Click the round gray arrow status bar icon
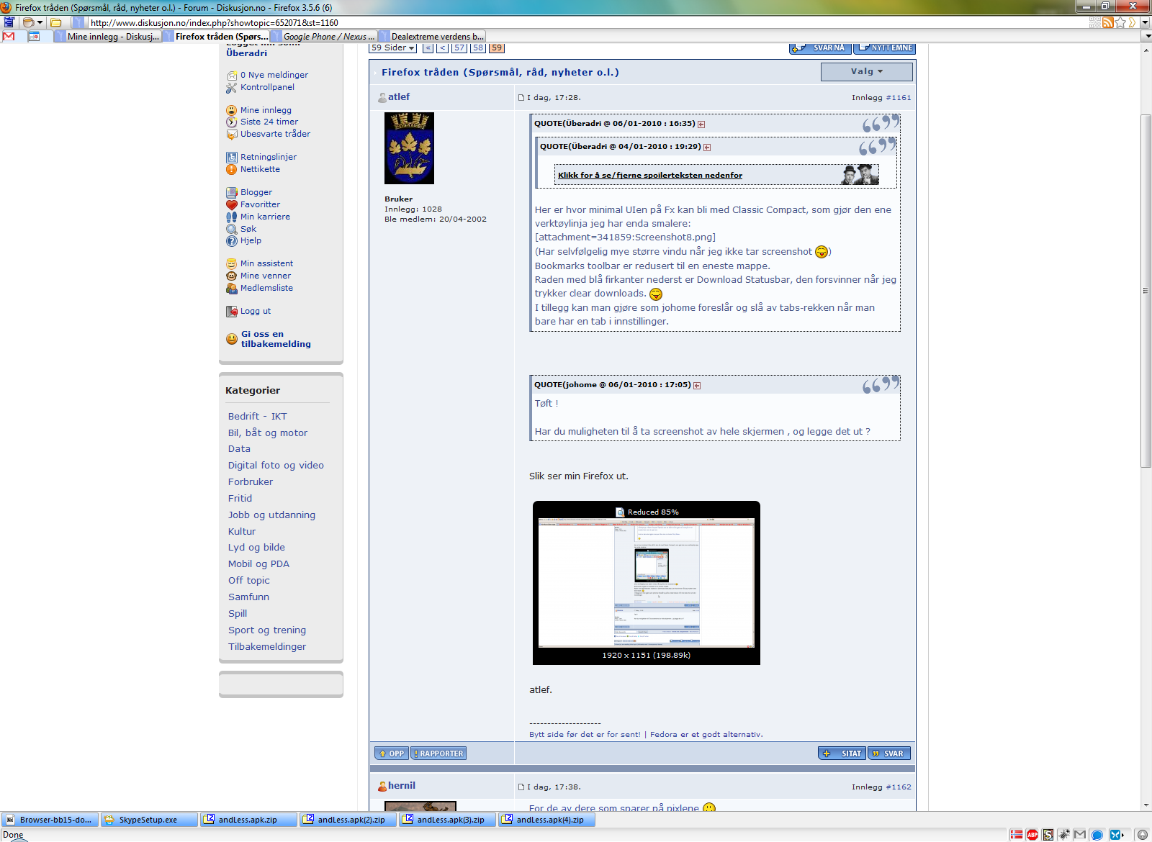The width and height of the screenshot is (1152, 842). point(1142,835)
